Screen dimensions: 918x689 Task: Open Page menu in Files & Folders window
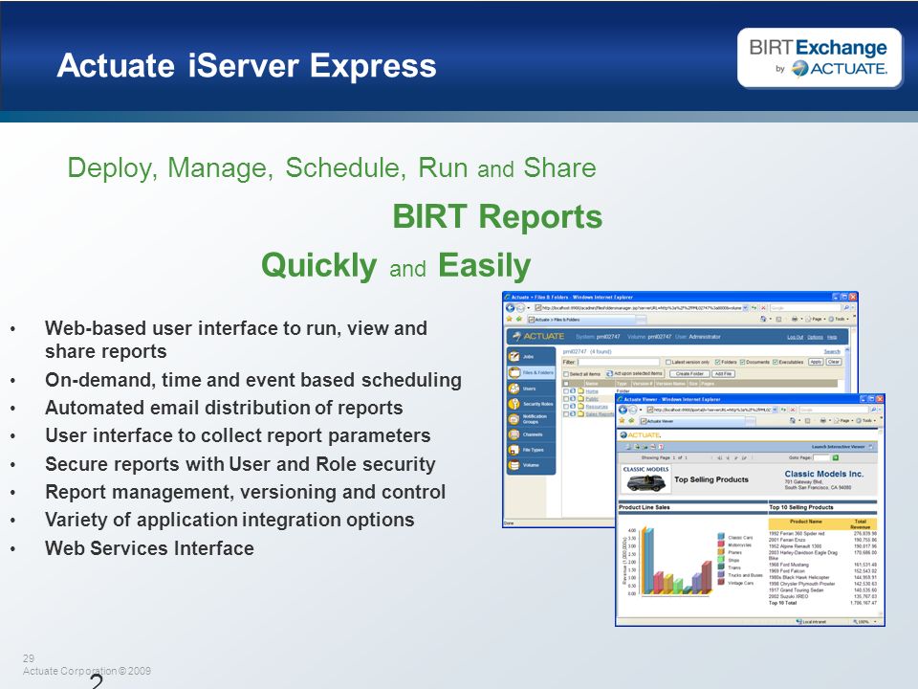tap(817, 319)
